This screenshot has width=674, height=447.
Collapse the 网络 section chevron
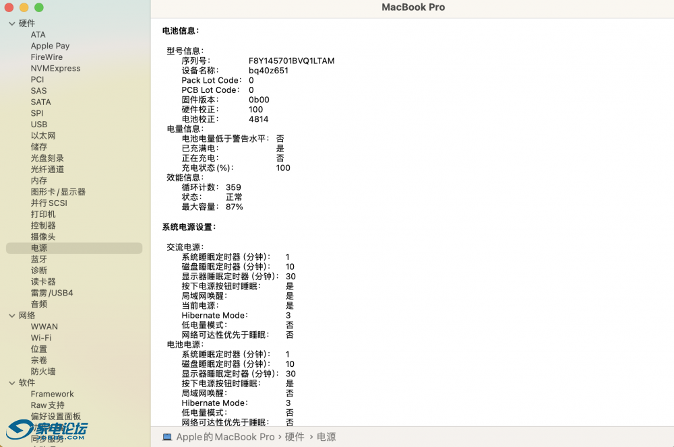click(12, 316)
